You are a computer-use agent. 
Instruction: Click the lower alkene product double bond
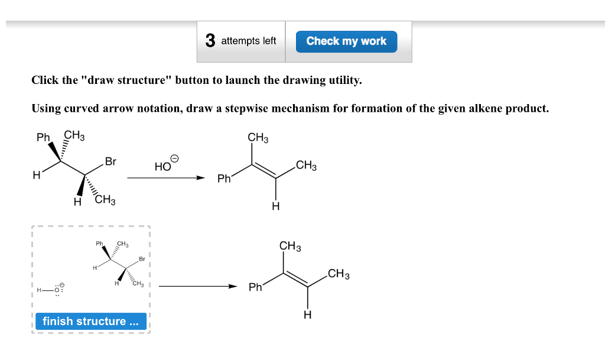(x=295, y=280)
